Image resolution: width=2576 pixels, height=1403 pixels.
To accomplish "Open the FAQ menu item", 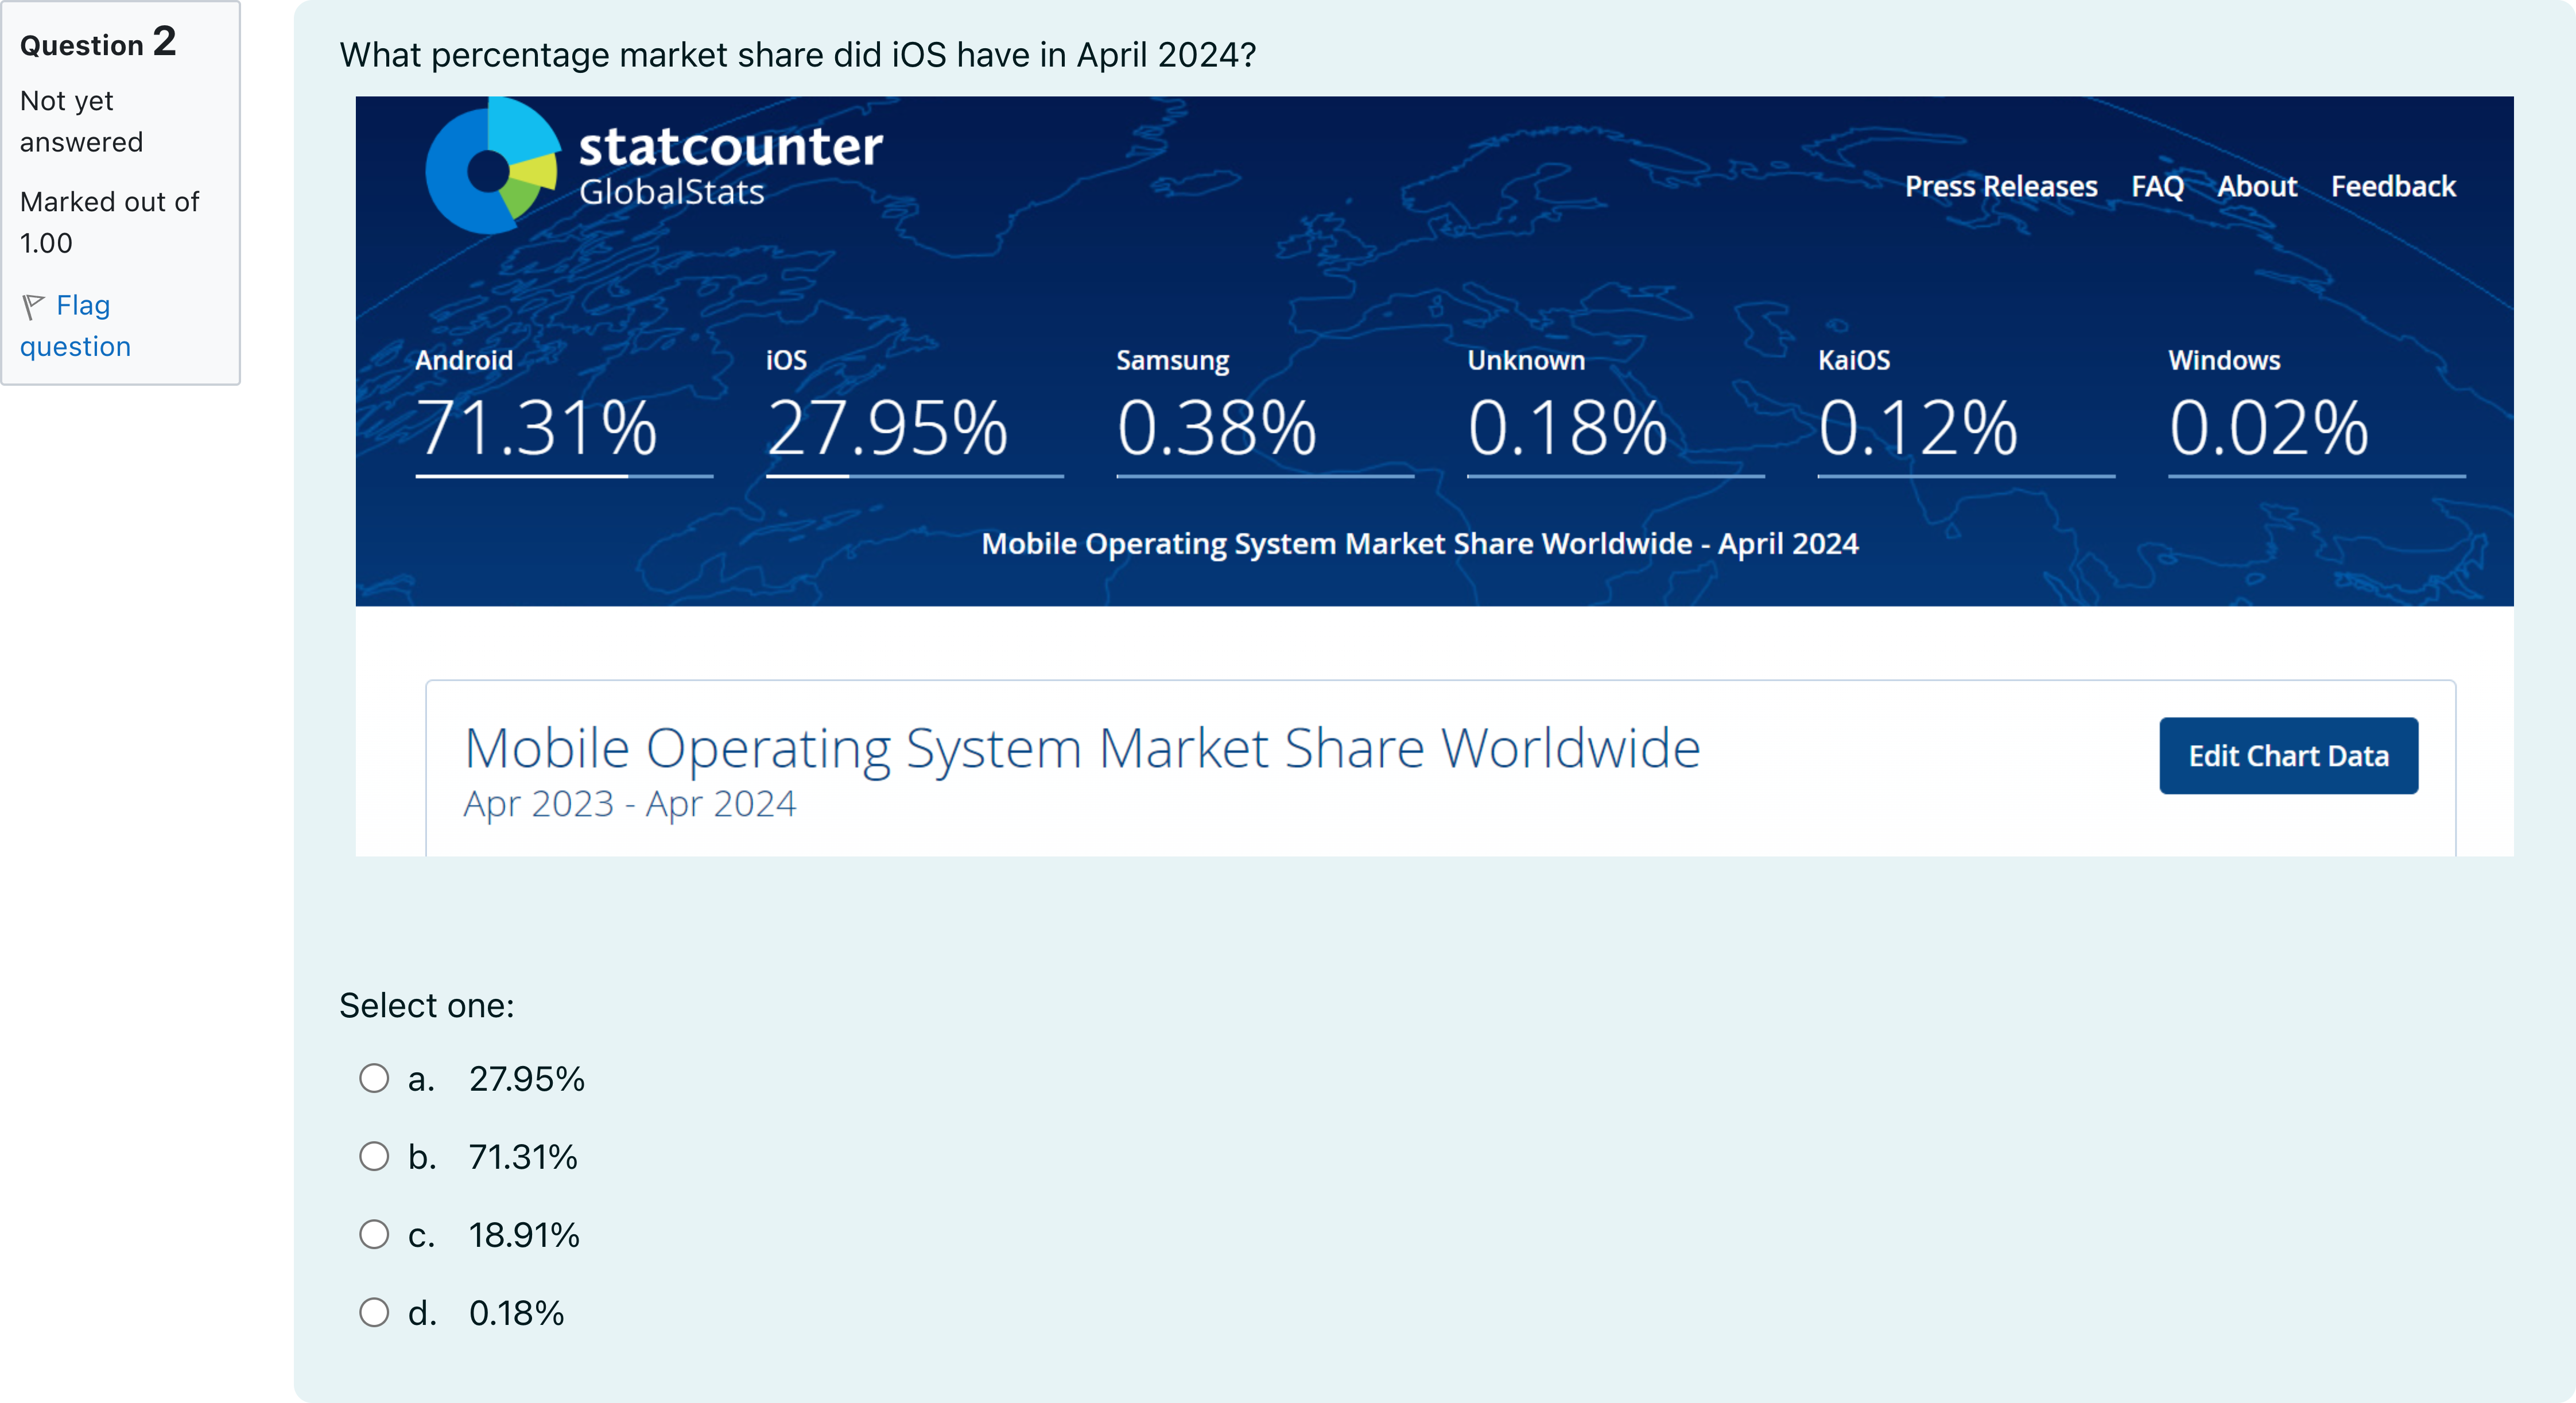I will [x=2157, y=186].
